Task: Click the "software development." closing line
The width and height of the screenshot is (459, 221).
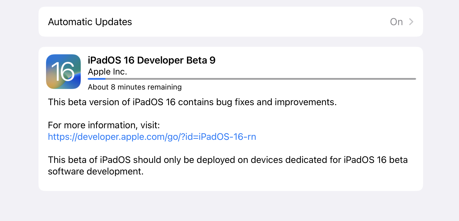Action: (96, 171)
